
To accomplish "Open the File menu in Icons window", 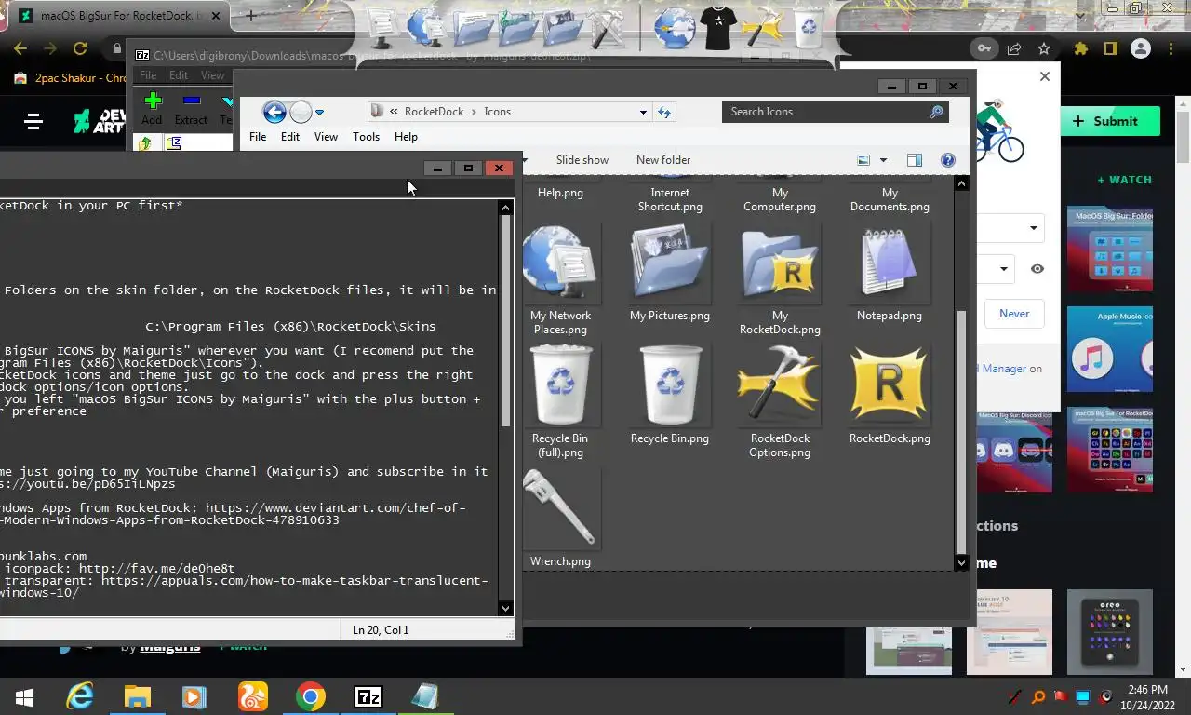I will click(x=258, y=137).
